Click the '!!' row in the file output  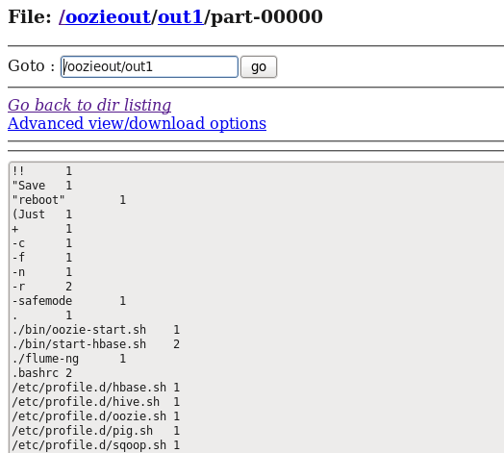point(41,171)
